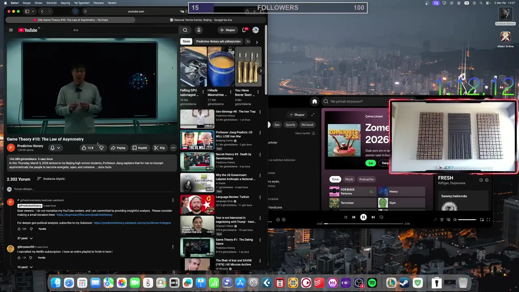Select 'Predictive History adlı yükleyiciden' chip
This screenshot has height=292, width=519.
[x=219, y=41]
